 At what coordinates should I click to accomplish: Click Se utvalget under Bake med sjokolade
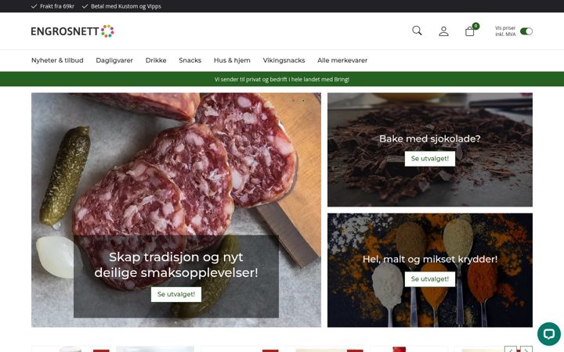tap(430, 159)
